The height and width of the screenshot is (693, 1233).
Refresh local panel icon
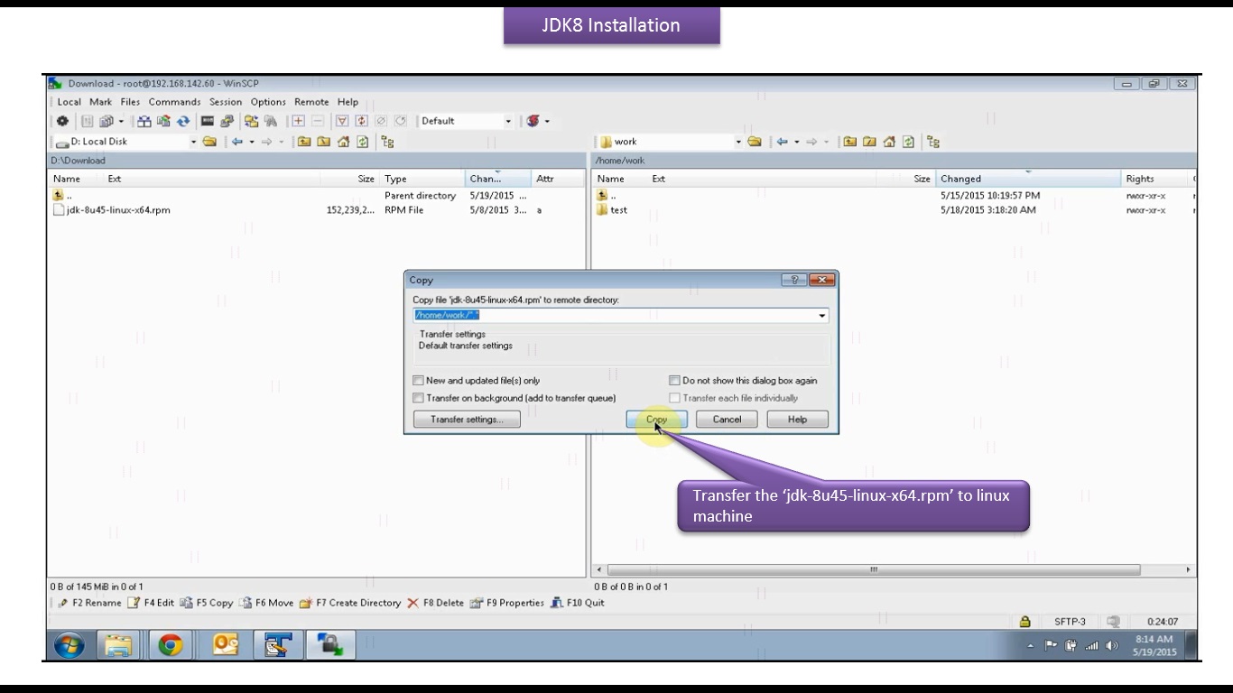pyautogui.click(x=361, y=142)
